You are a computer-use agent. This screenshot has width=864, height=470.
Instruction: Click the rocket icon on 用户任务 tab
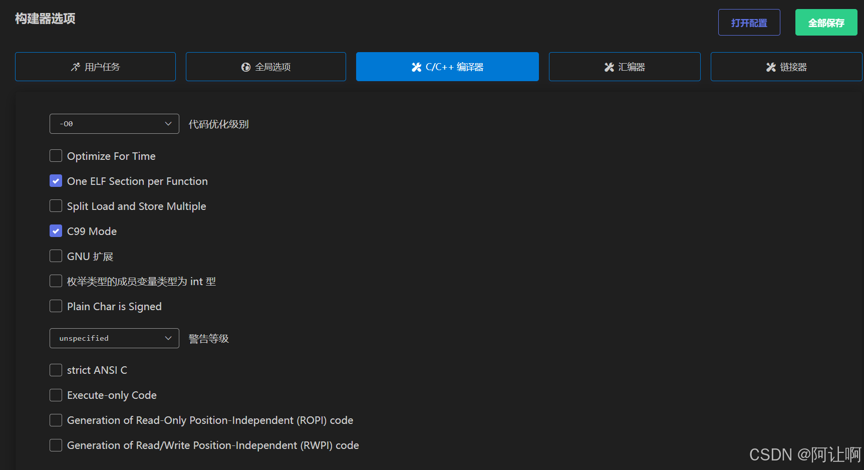(76, 67)
